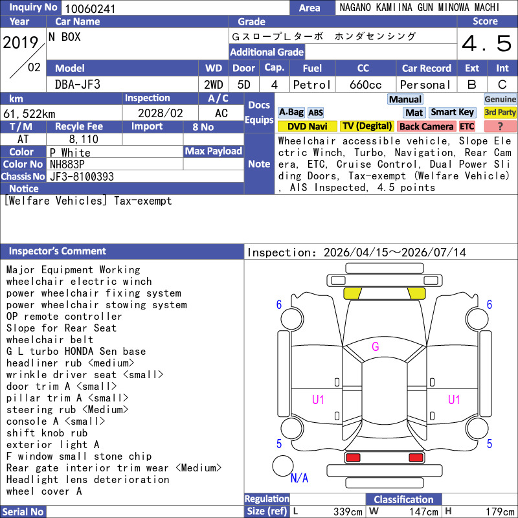Image resolution: width=518 pixels, height=518 pixels.
Task: Select the left U1 door mark
Action: (318, 400)
